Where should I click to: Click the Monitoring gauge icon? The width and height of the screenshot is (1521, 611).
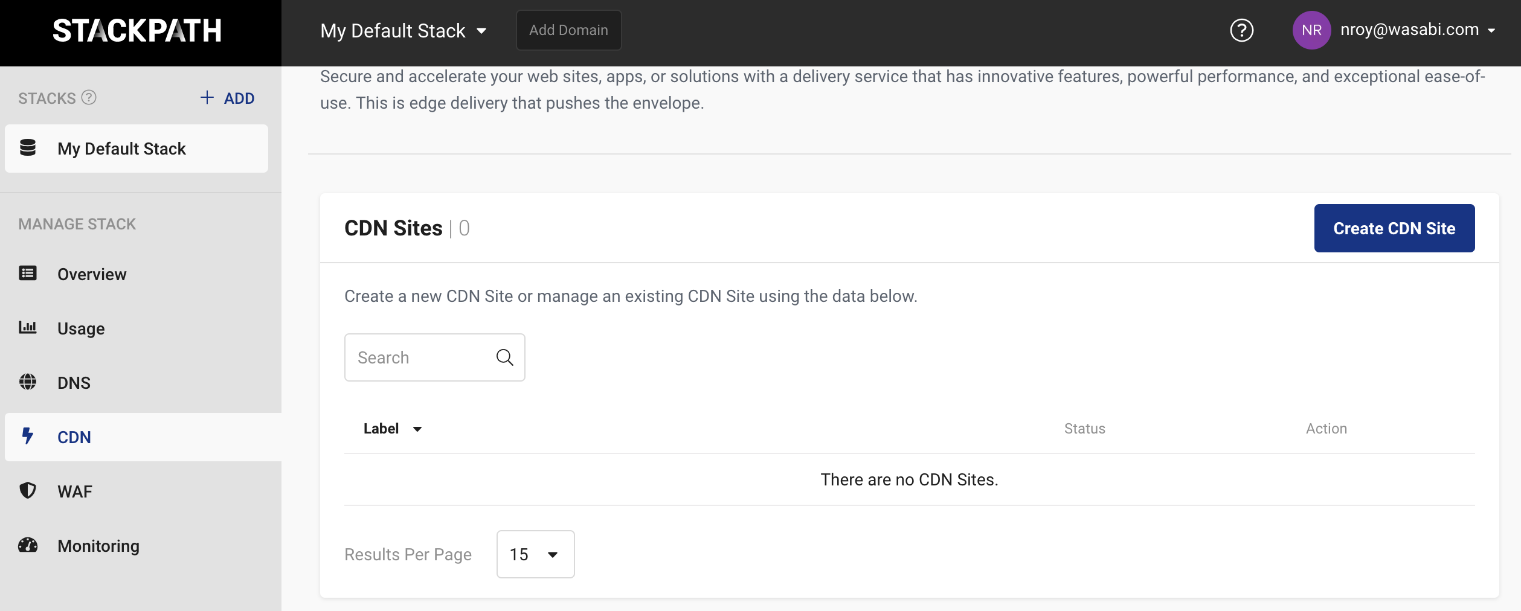(x=28, y=545)
